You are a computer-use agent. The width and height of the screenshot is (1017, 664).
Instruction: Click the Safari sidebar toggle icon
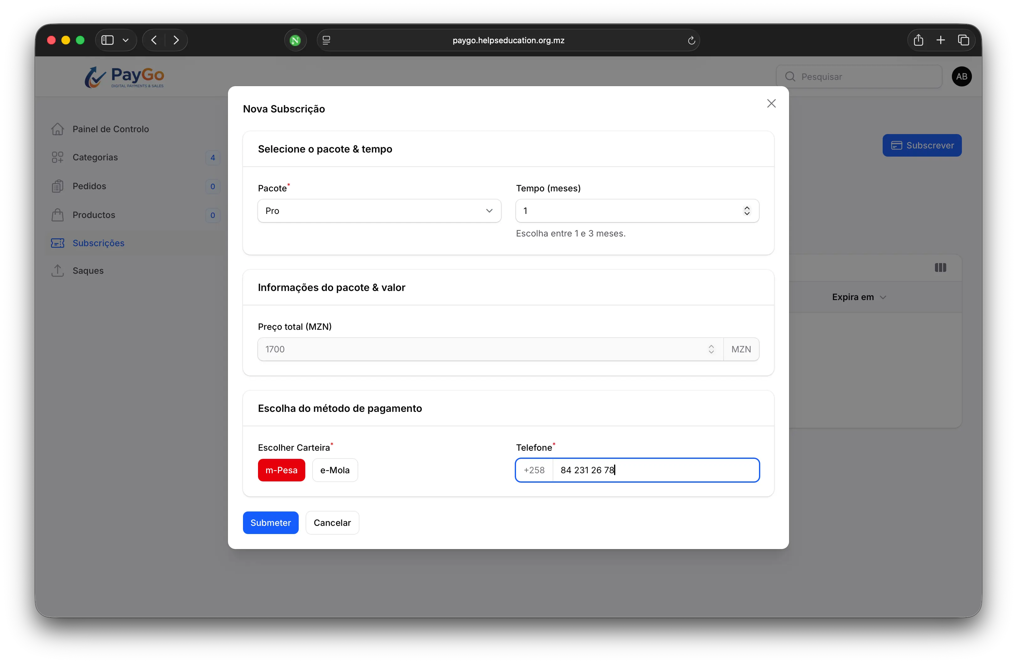point(107,40)
